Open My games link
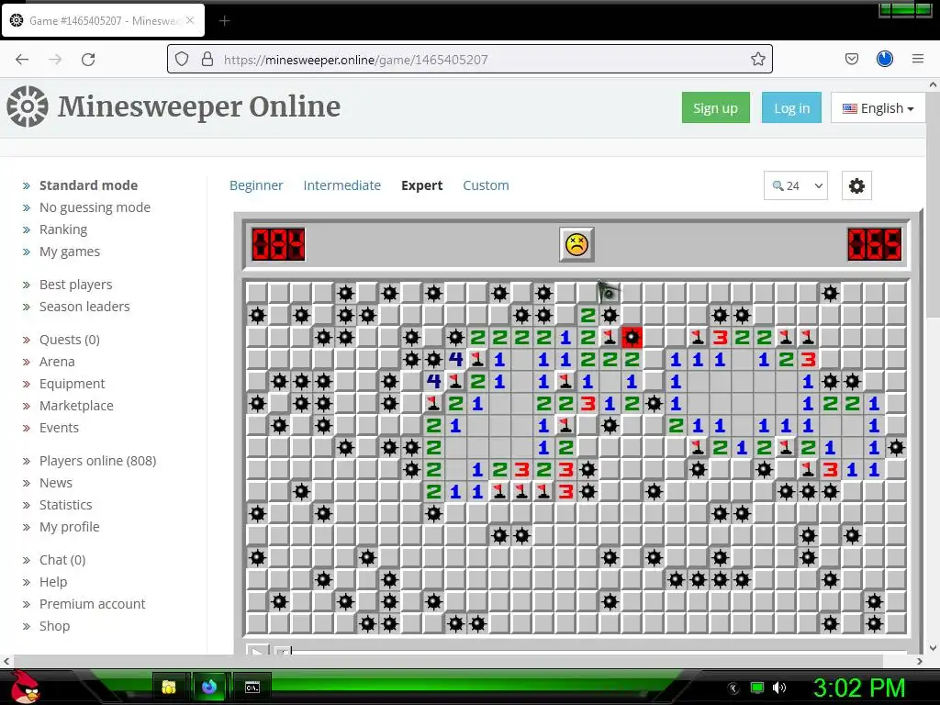The image size is (940, 705). (x=70, y=252)
